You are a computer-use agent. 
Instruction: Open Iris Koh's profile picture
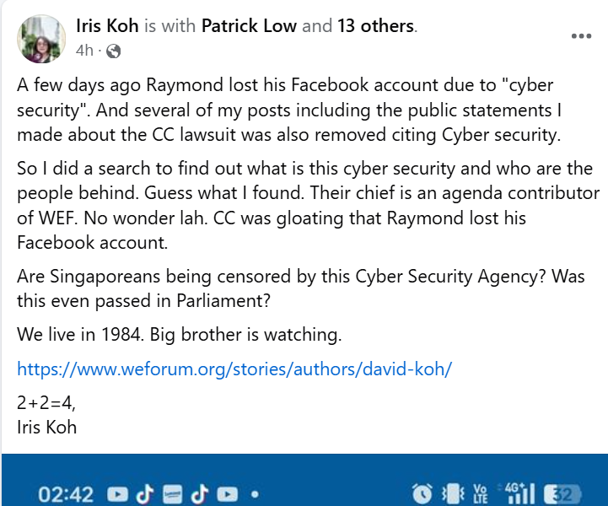[x=40, y=38]
